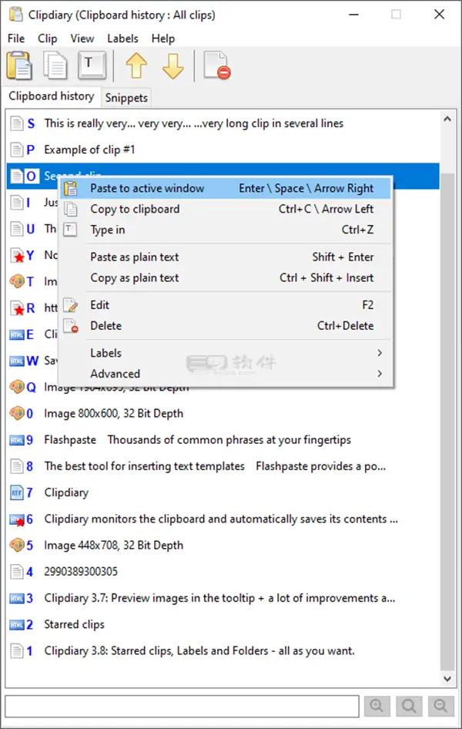Click the image icon of clip 0
Image resolution: width=462 pixels, height=729 pixels.
click(x=17, y=413)
